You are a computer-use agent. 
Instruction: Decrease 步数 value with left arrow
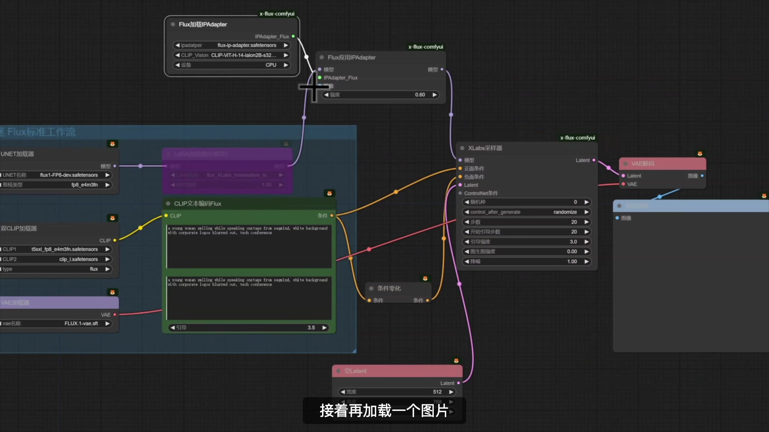[x=467, y=222]
